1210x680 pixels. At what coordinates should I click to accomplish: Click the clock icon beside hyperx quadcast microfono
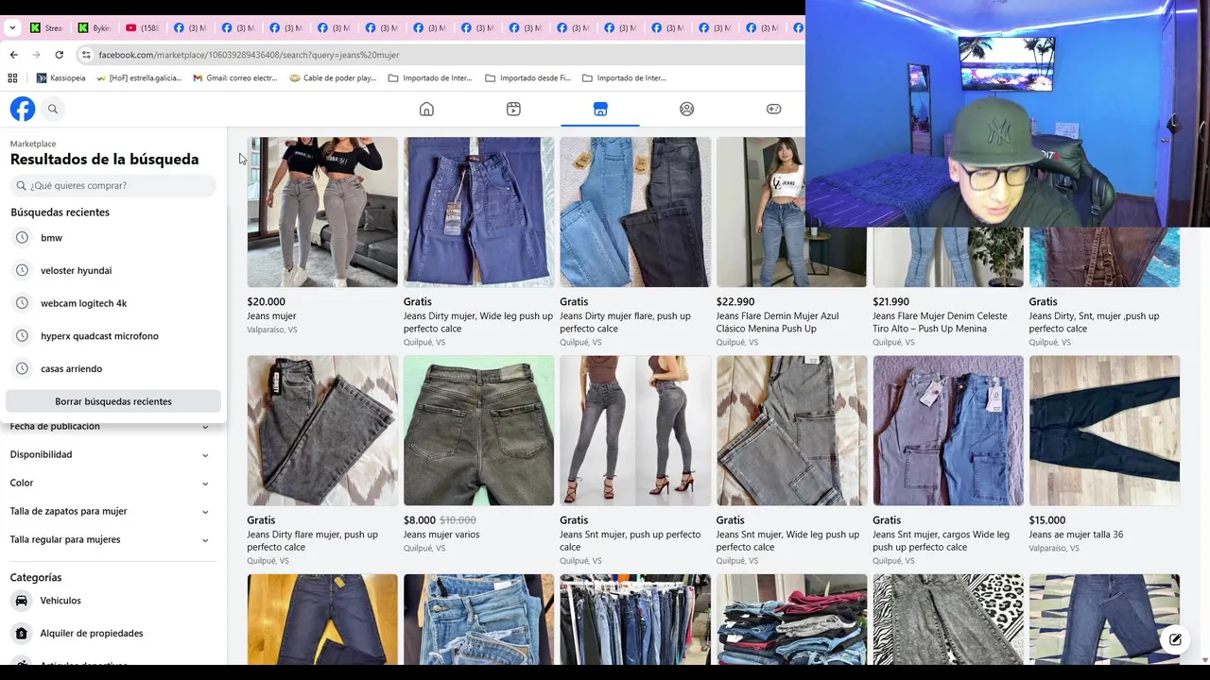coord(22,336)
